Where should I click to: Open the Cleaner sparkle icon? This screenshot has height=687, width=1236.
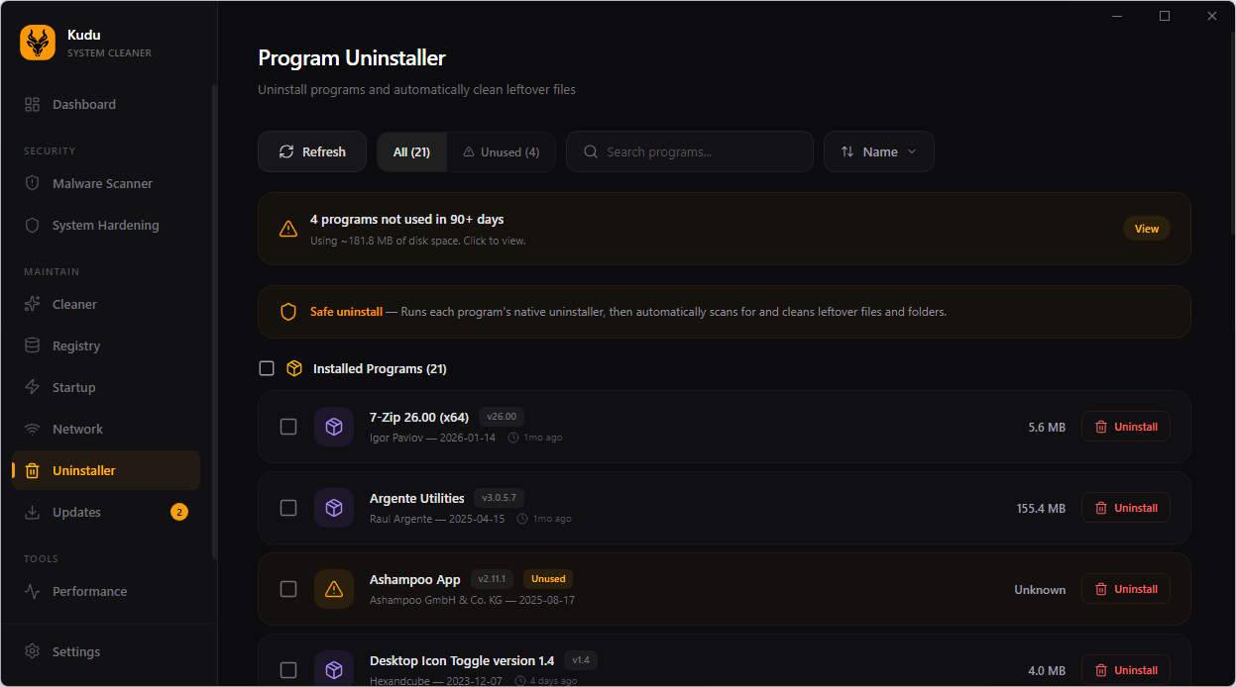(33, 304)
